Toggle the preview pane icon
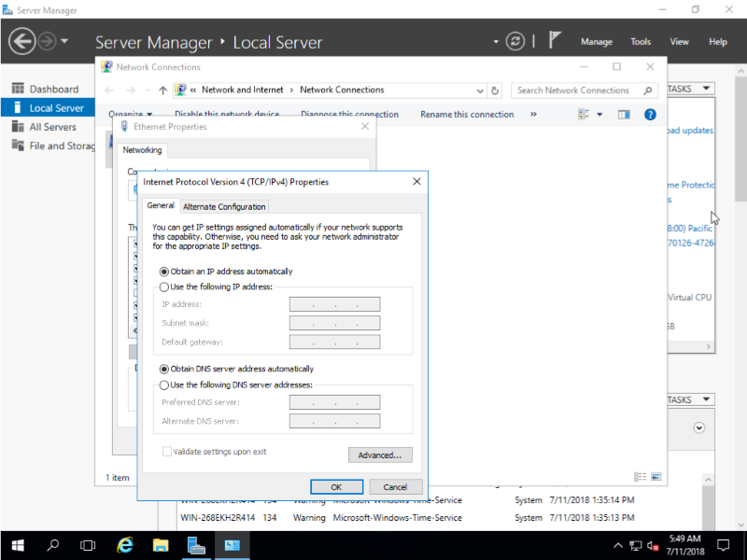747x560 pixels. pos(624,114)
